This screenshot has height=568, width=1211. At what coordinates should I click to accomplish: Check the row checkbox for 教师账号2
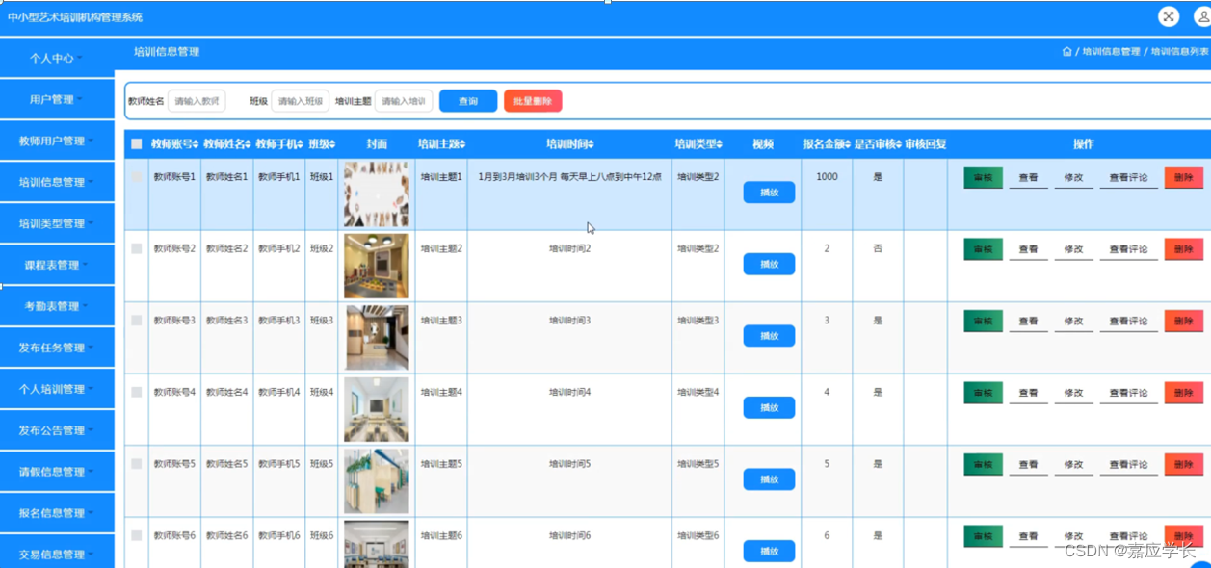pos(137,248)
